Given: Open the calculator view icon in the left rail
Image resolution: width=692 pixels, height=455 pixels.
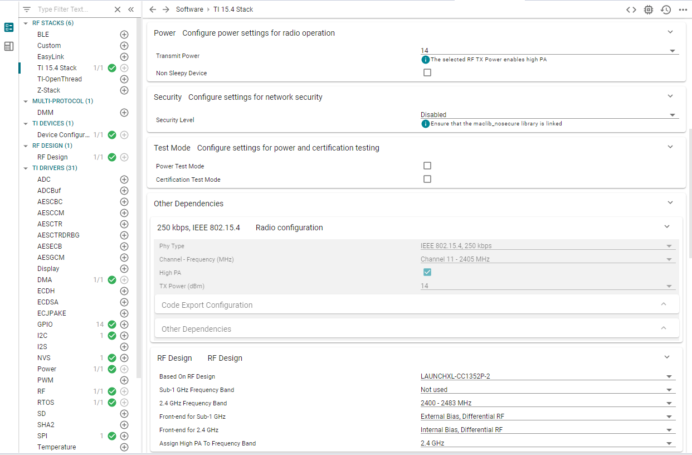Looking at the screenshot, I should (x=9, y=46).
